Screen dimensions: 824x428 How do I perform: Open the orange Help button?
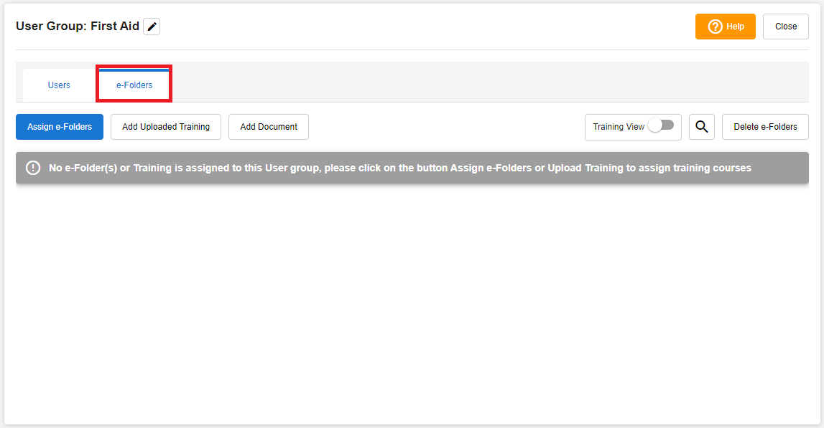pyautogui.click(x=725, y=27)
